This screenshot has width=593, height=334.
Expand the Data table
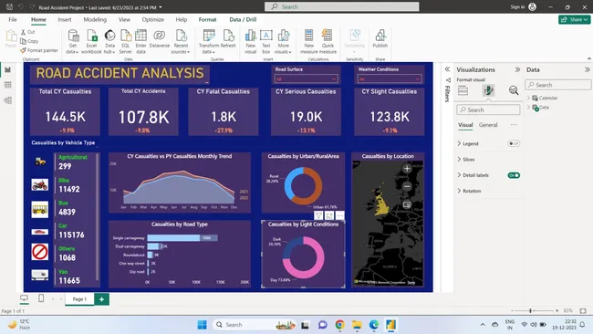528,107
